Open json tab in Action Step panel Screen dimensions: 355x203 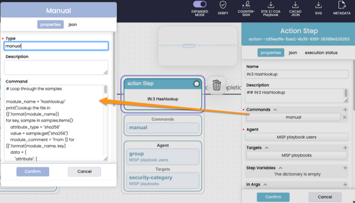click(x=293, y=53)
